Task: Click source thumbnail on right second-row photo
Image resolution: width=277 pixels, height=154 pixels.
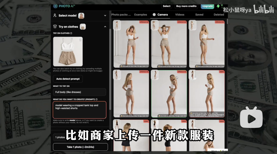Action: (x=193, y=75)
